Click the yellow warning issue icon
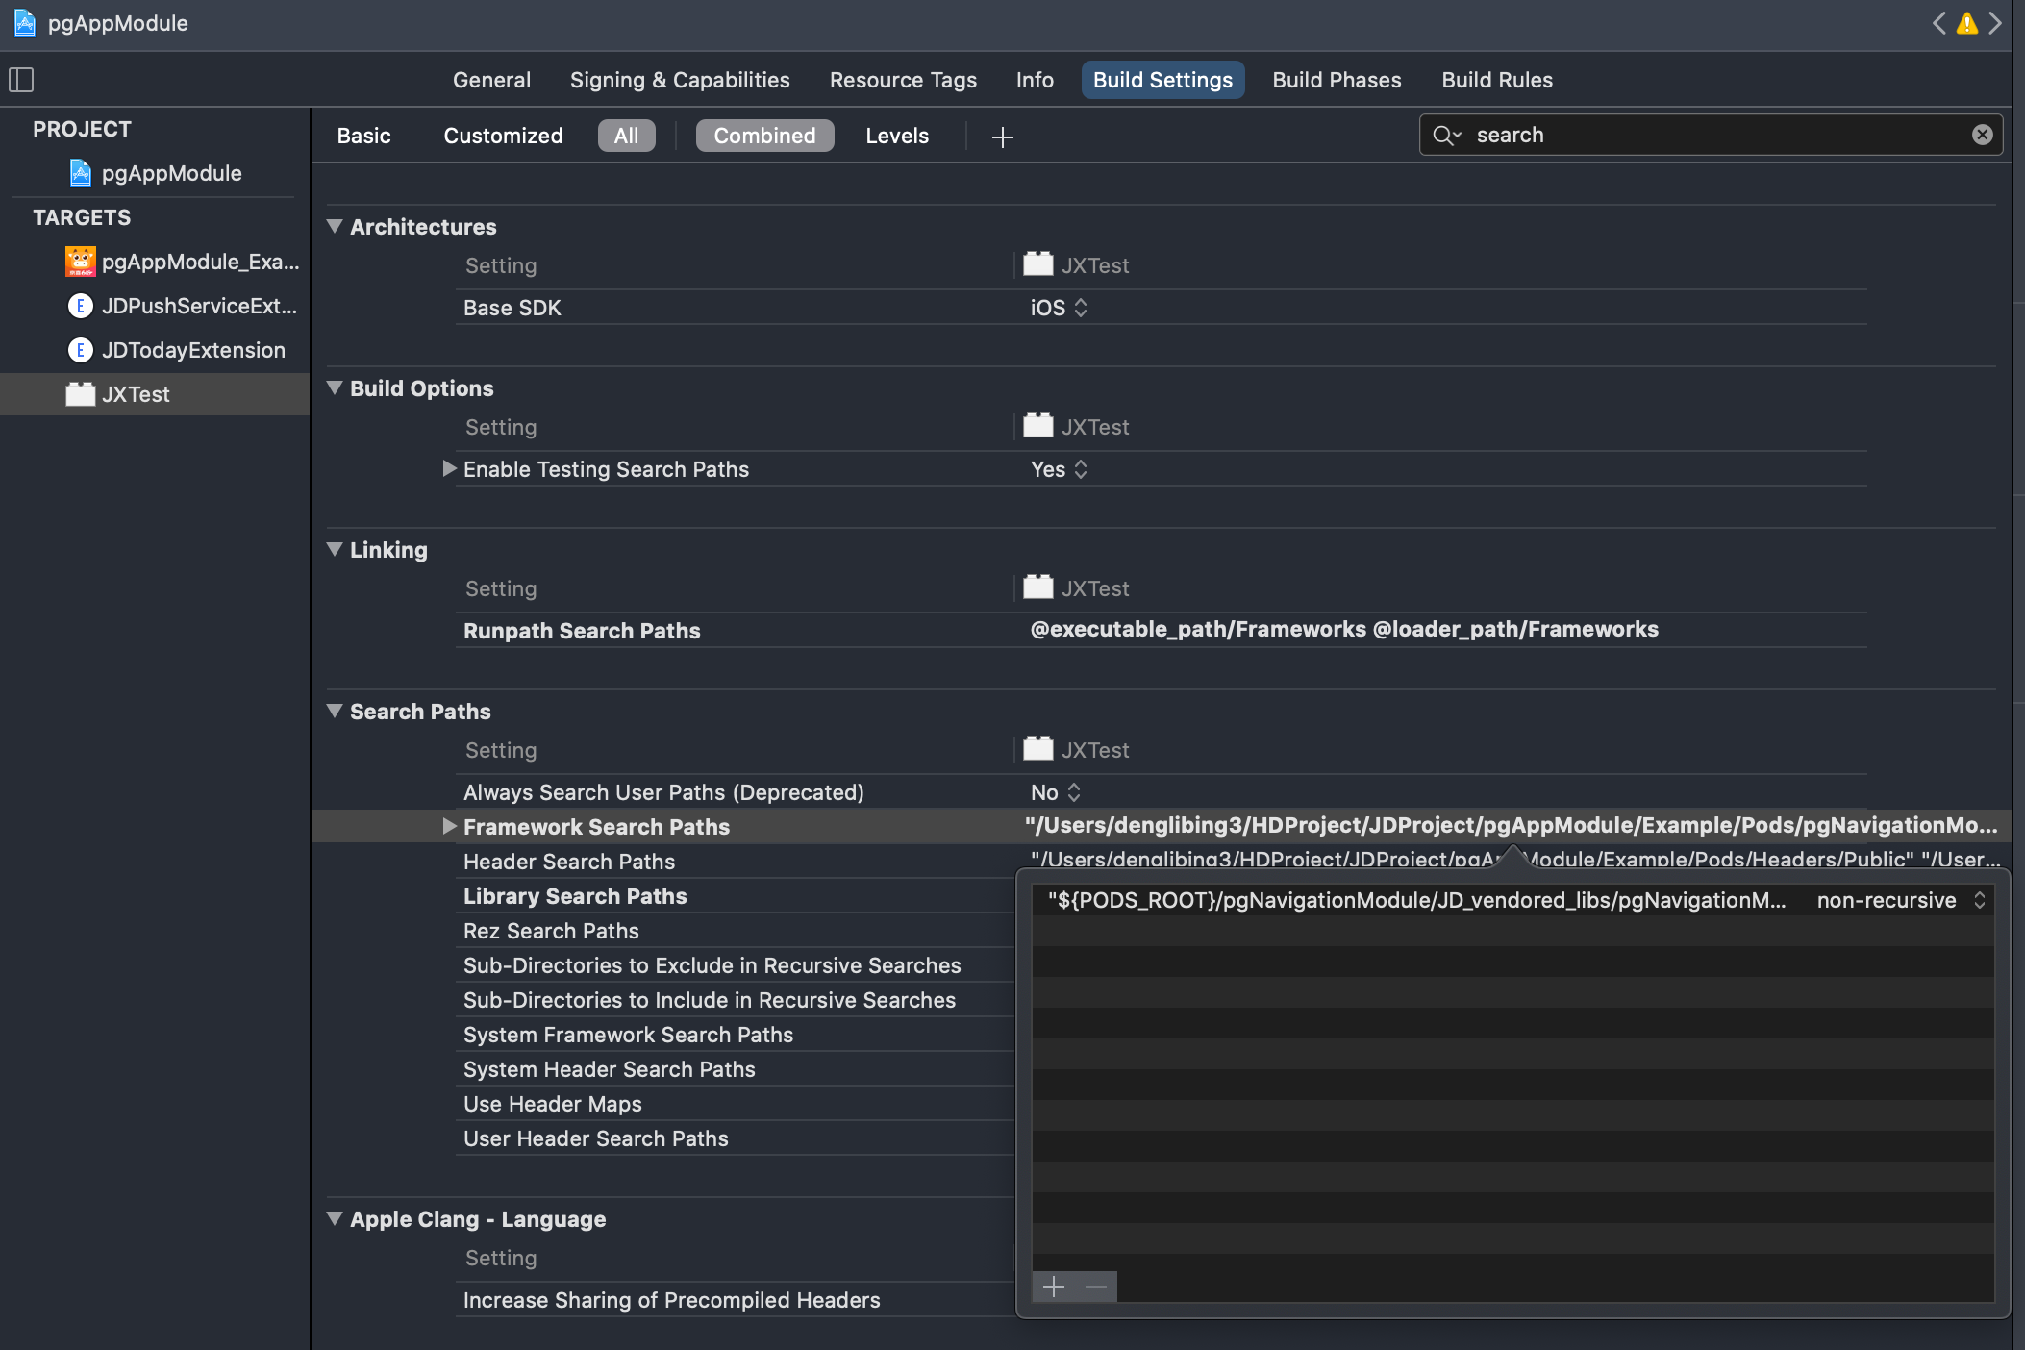The image size is (2025, 1350). (1967, 23)
